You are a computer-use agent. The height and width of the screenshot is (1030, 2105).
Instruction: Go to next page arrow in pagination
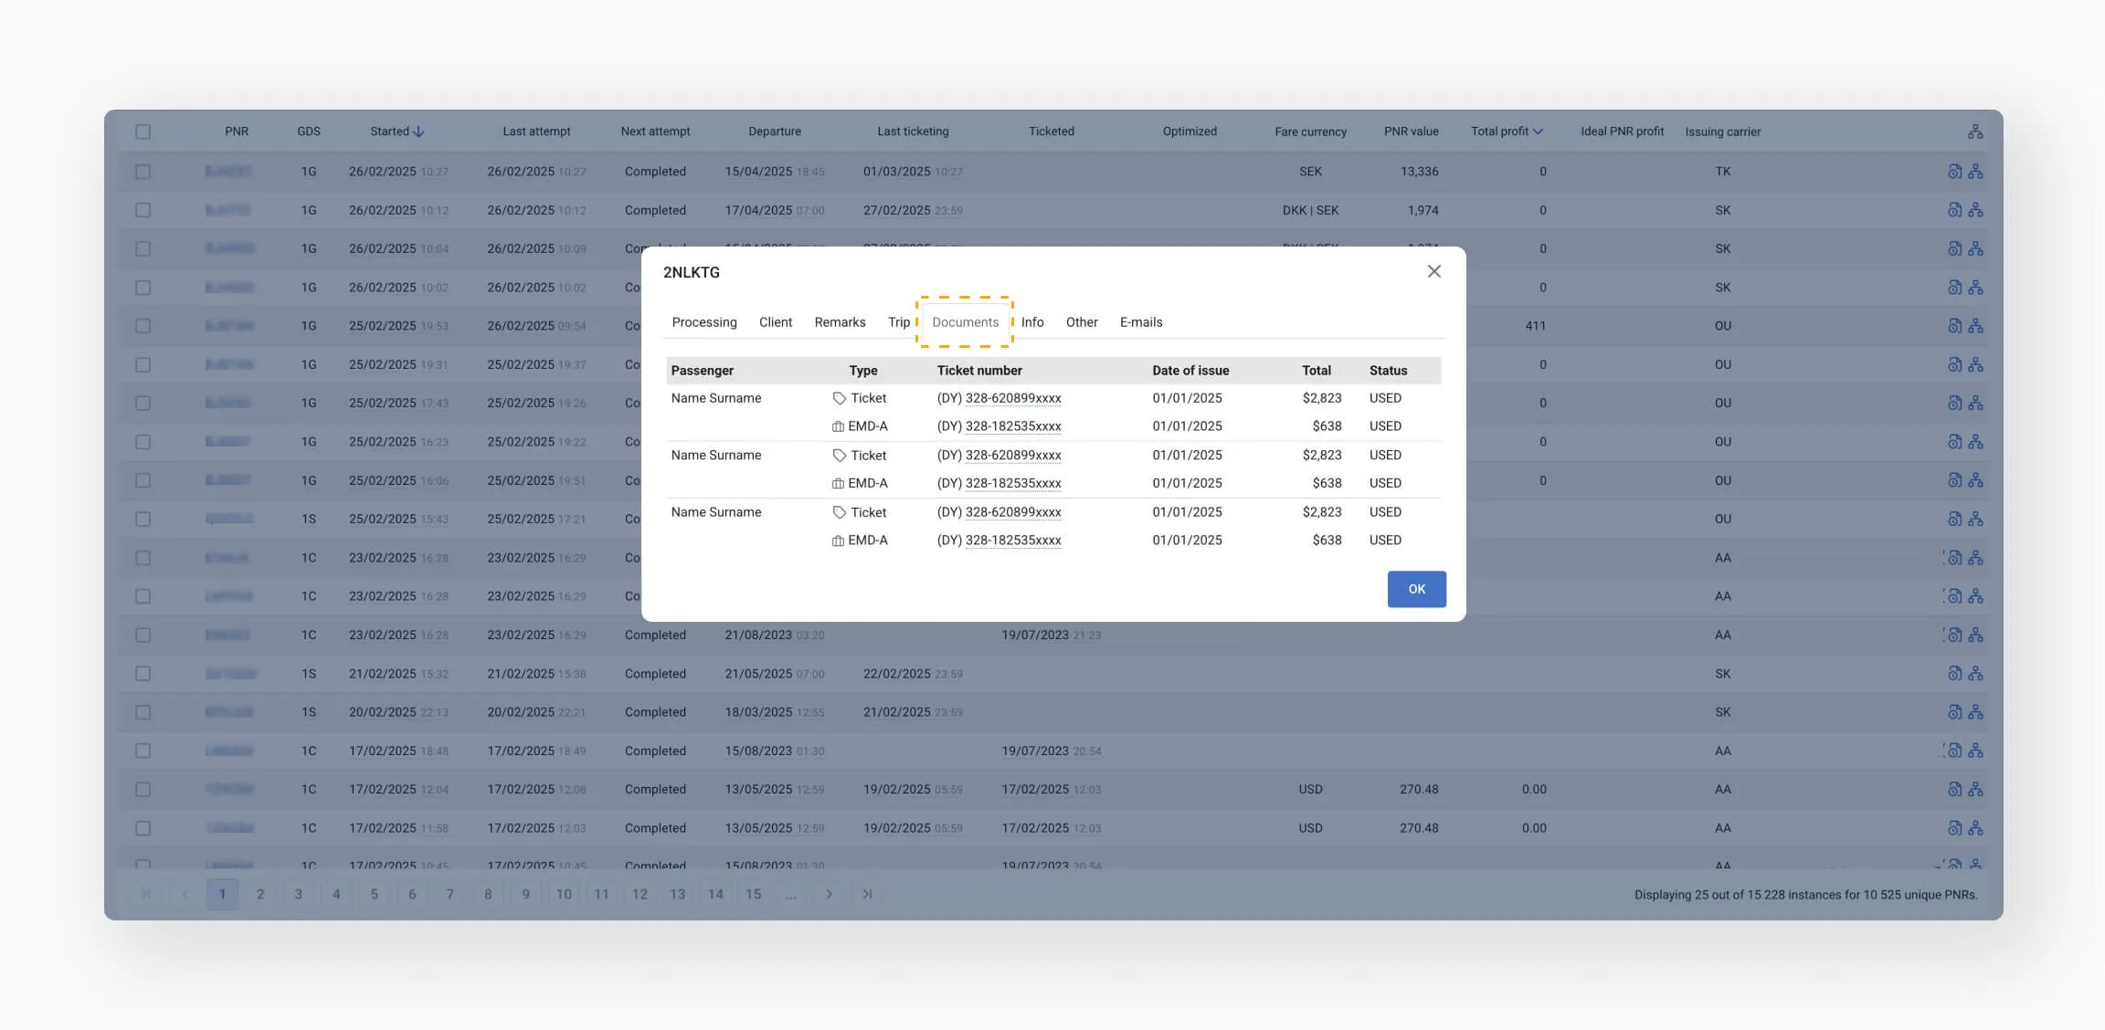829,894
